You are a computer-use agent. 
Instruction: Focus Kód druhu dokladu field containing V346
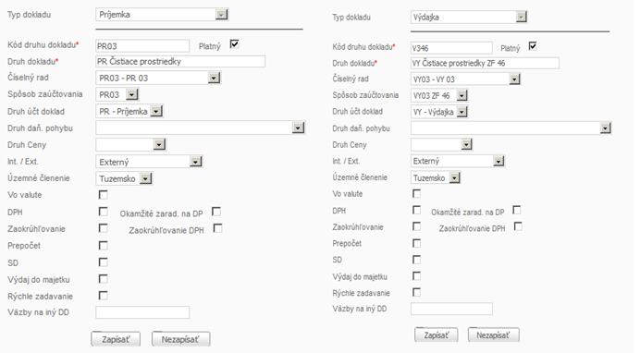click(x=451, y=48)
